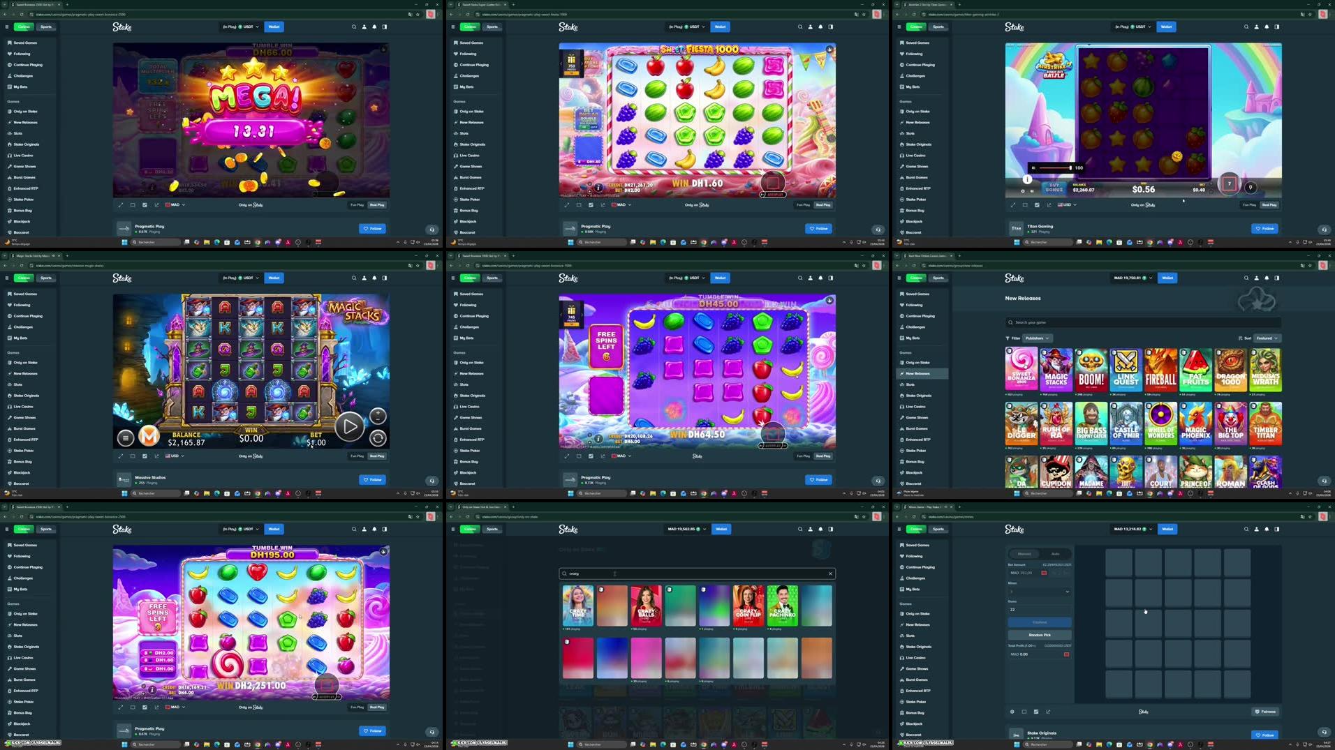Expand the Mines count dropdown

[1039, 592]
